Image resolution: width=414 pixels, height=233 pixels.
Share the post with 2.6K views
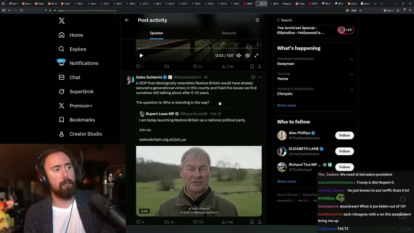coord(259,66)
